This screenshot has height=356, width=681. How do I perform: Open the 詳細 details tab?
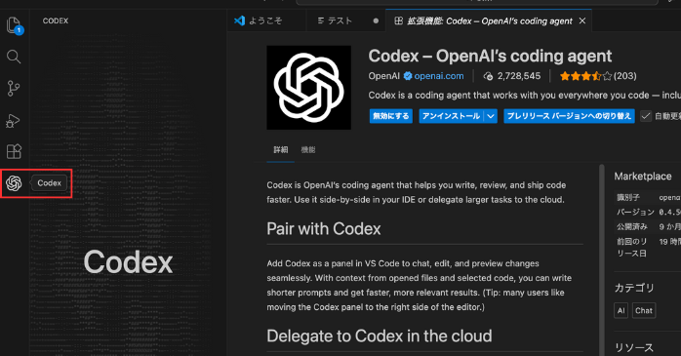(x=281, y=150)
